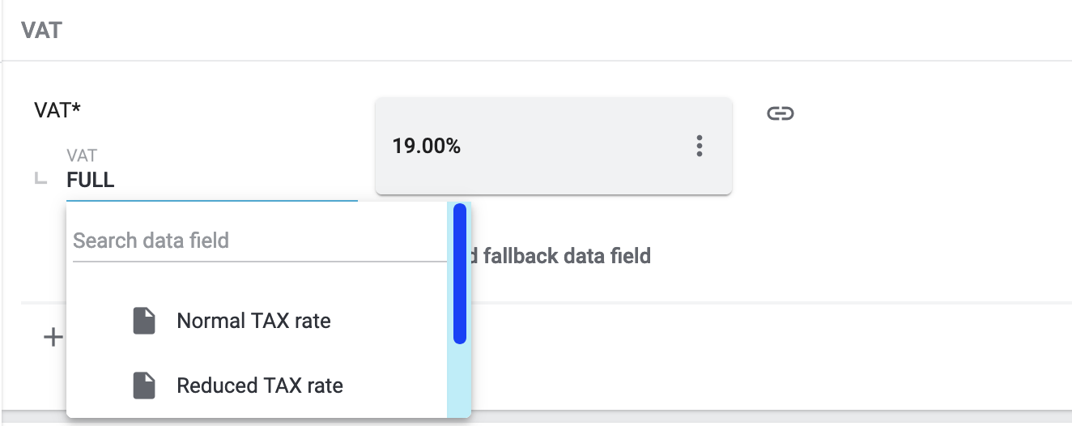
Task: Click the small VAT caption above FULL
Action: 82,155
